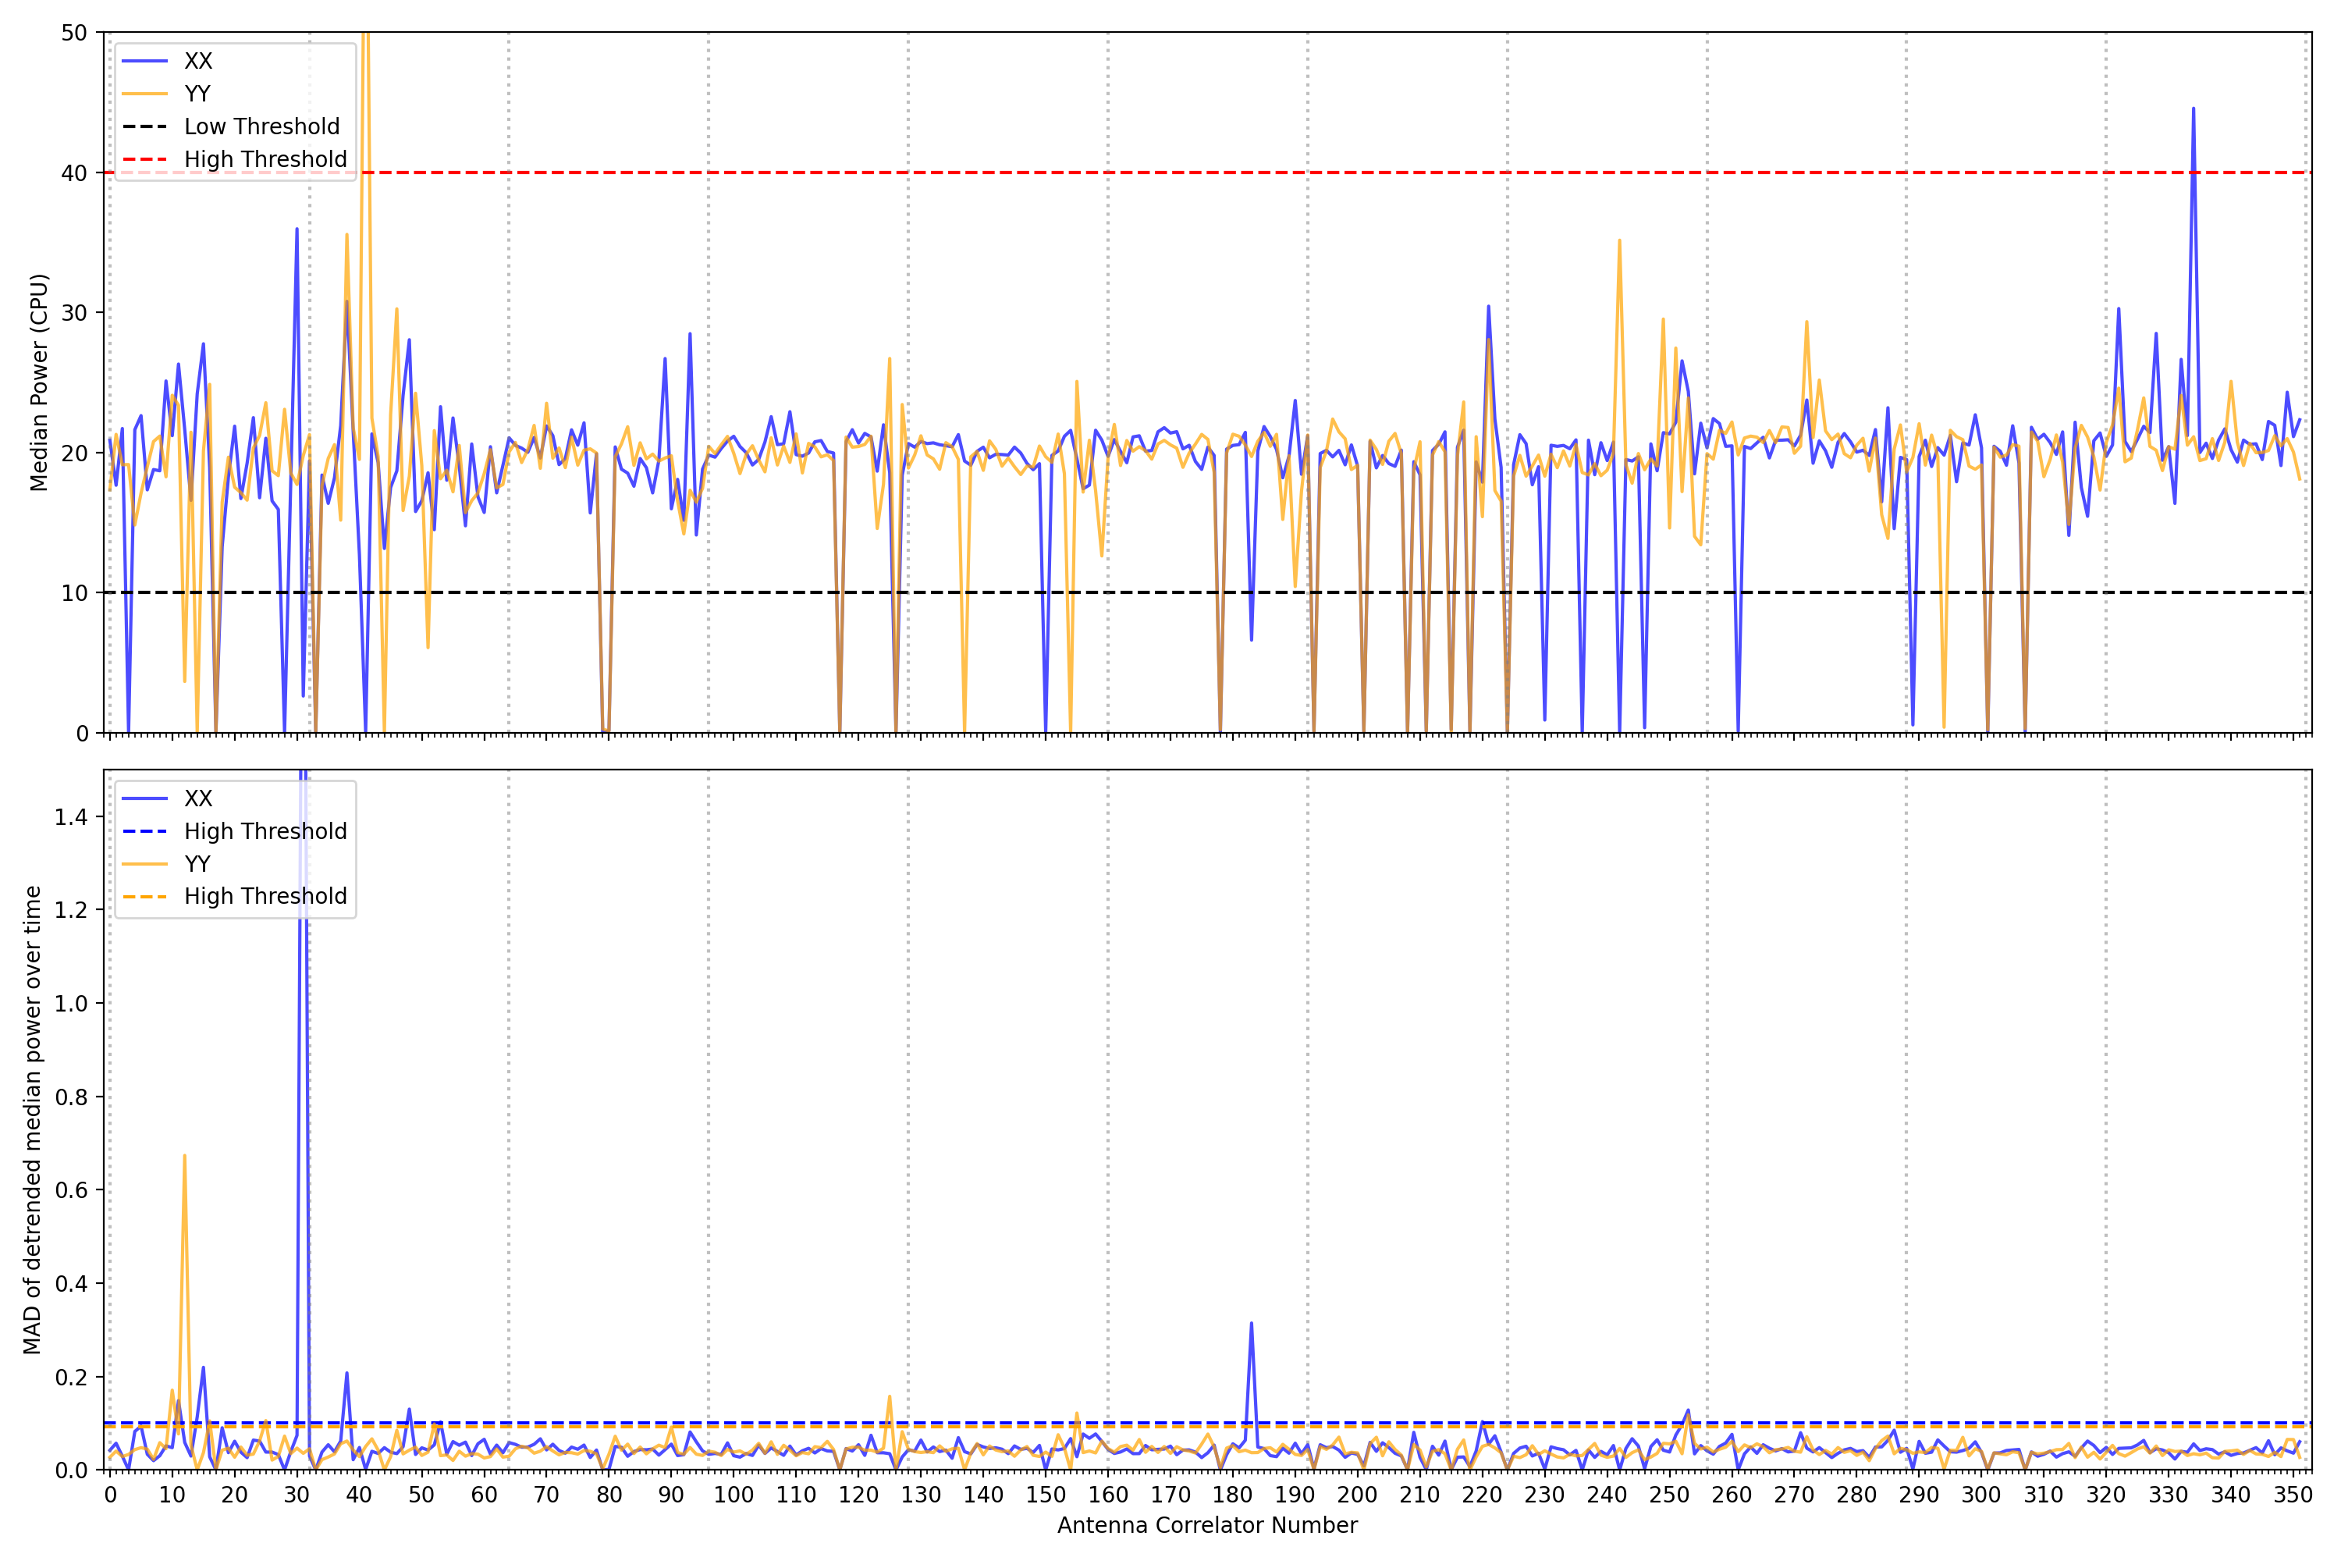Viewport: 2341px width, 1561px height.
Task: Click the red High Threshold legend entry
Action: (265, 159)
